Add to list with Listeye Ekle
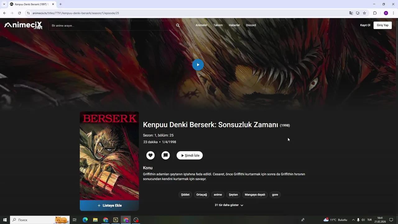The image size is (398, 224). pyautogui.click(x=109, y=205)
